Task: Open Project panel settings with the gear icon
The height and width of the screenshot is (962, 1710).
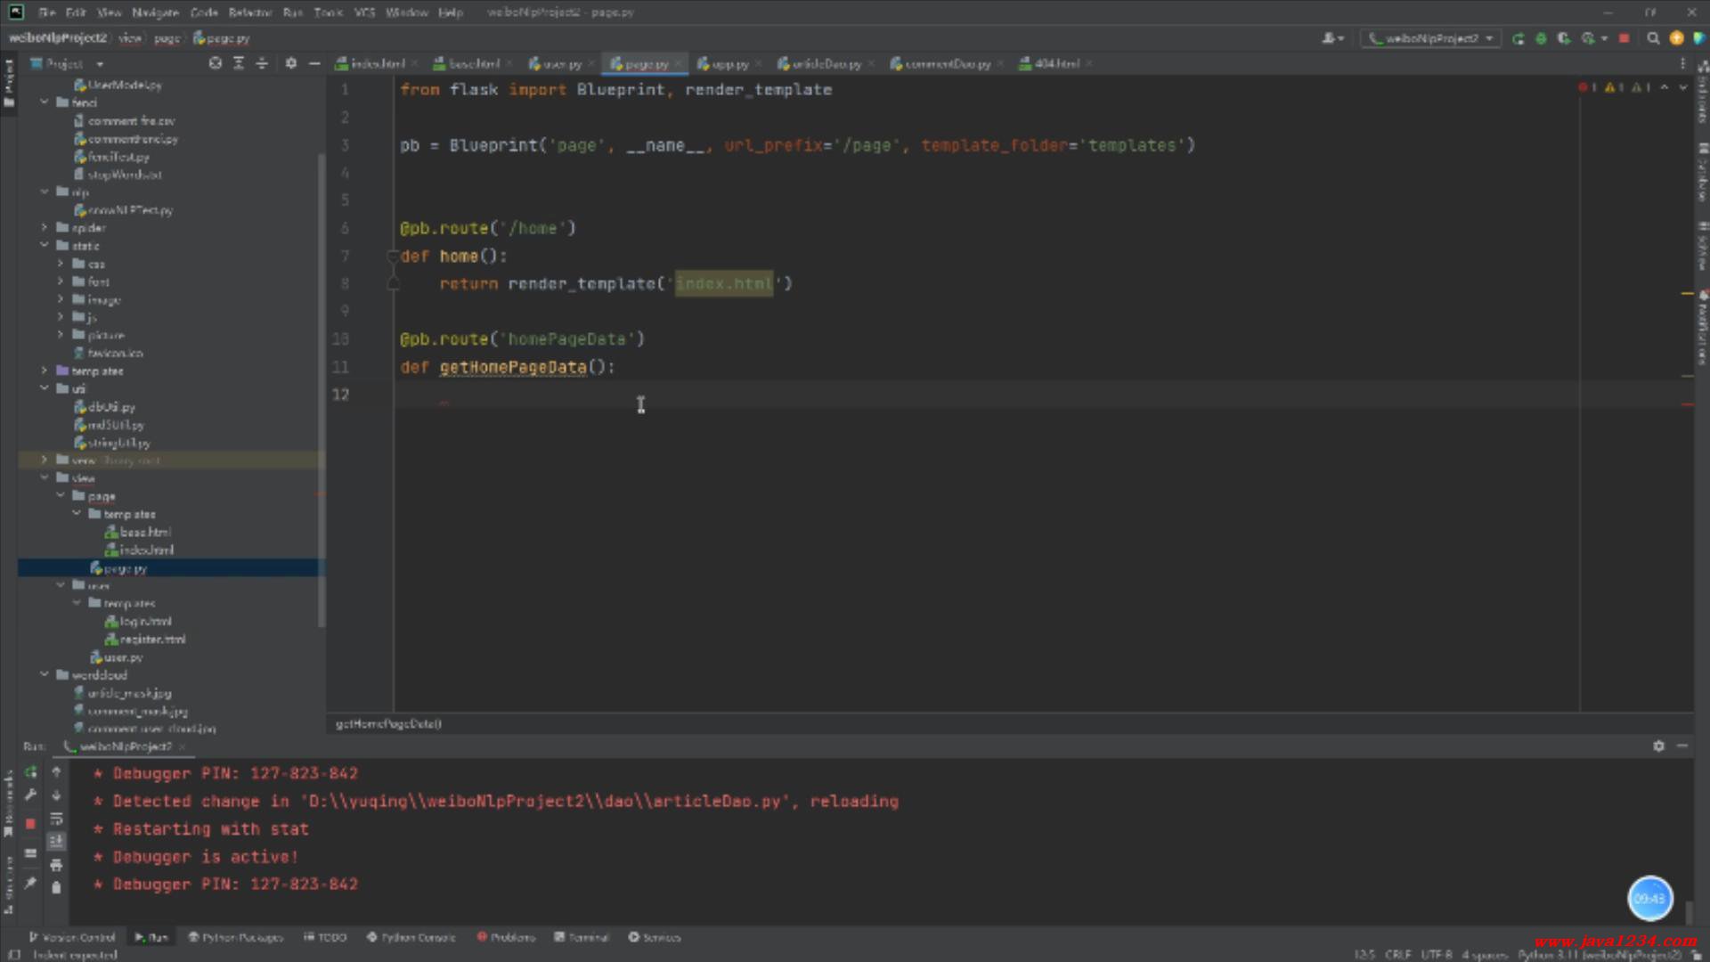Action: (290, 63)
